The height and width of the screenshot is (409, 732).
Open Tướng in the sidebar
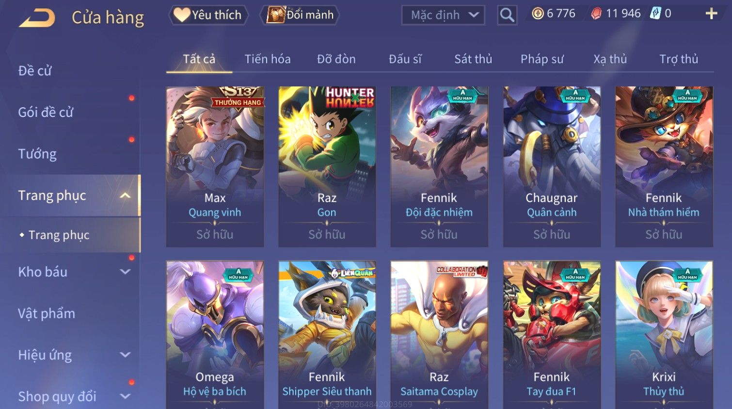(x=37, y=154)
